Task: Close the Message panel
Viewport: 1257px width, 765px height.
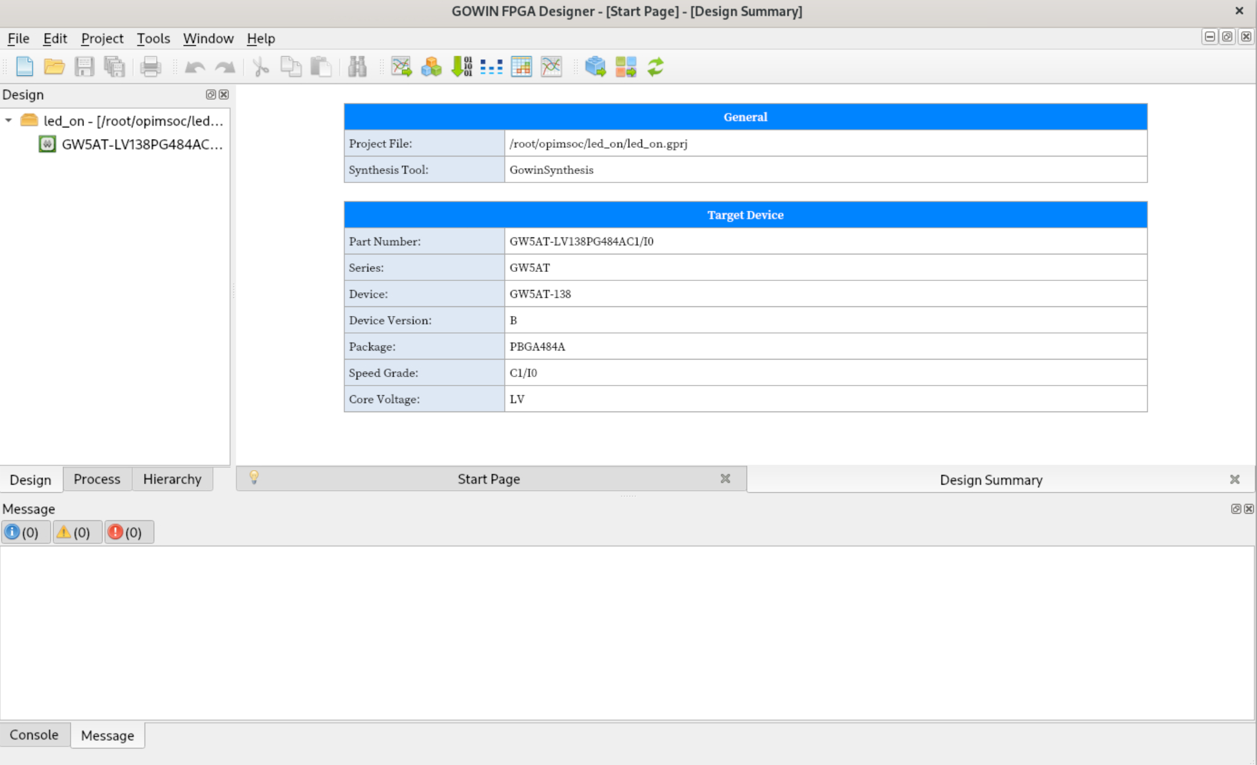Action: pos(1249,509)
